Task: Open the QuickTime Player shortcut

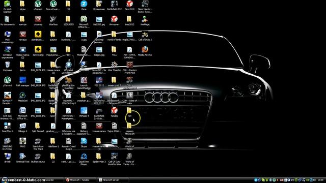Action: pos(84,159)
